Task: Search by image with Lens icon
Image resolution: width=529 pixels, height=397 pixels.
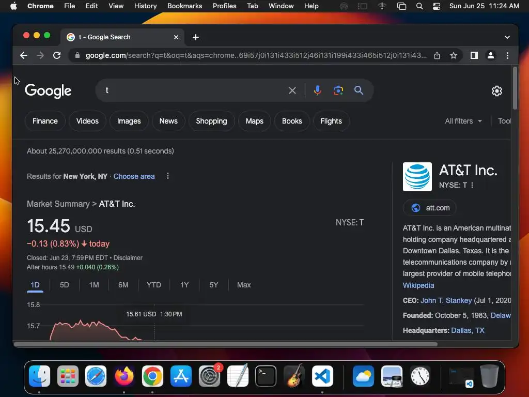Action: pos(338,90)
